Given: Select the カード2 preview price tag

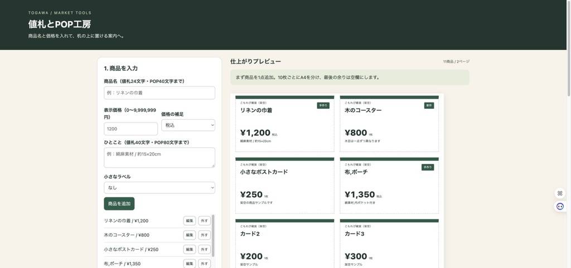Looking at the screenshot, I should 285,243.
